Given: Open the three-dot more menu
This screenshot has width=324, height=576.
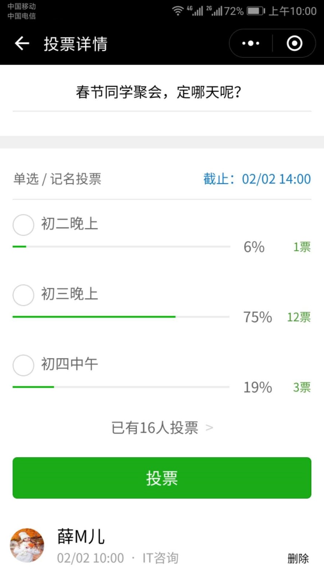Looking at the screenshot, I should click(251, 44).
